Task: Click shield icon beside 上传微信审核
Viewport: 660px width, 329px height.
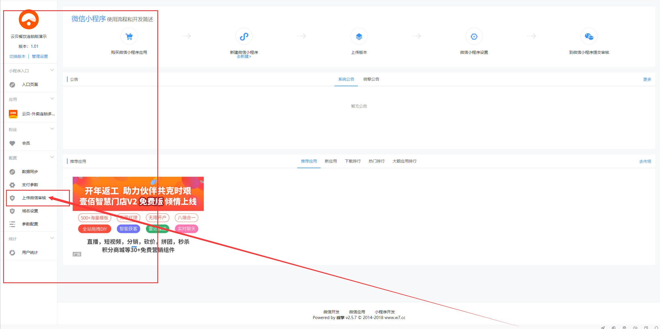Action: (x=12, y=198)
